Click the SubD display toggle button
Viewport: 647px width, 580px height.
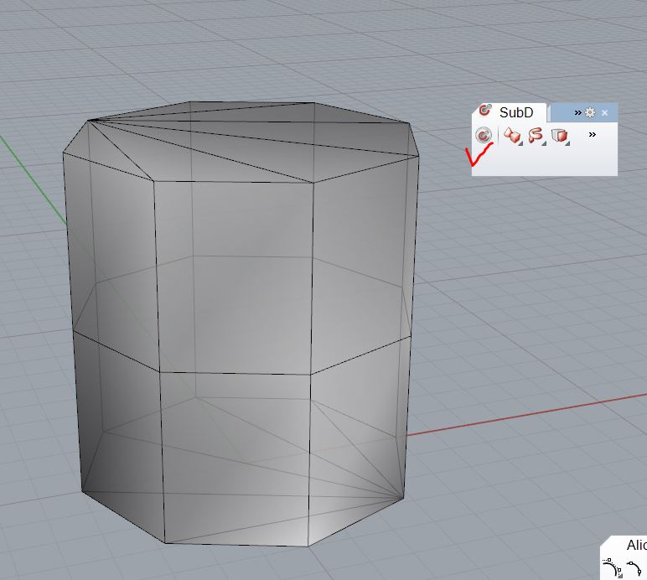[484, 135]
